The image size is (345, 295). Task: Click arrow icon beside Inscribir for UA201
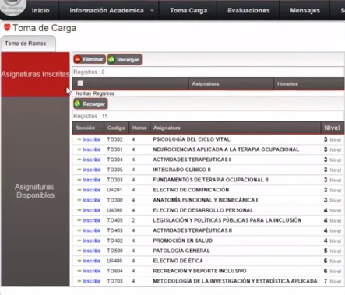point(79,190)
